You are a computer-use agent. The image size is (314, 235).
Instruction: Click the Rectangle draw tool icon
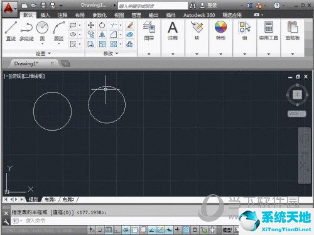tap(73, 25)
